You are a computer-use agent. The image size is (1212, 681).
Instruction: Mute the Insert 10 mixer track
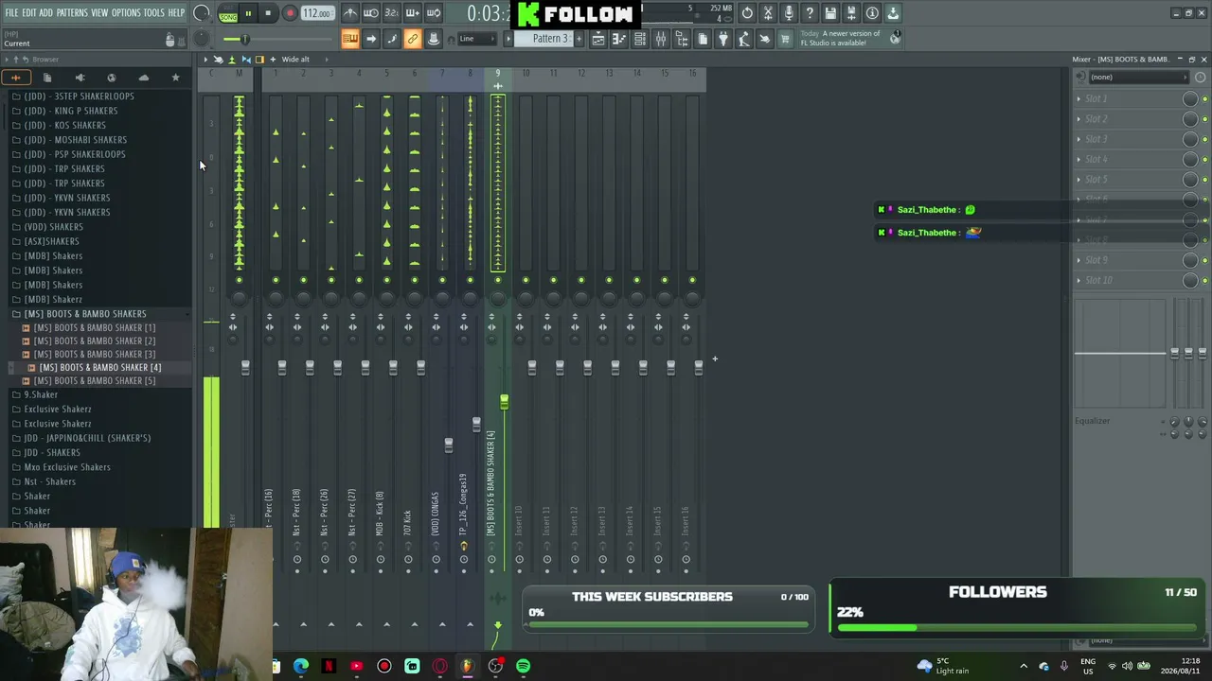(x=526, y=280)
